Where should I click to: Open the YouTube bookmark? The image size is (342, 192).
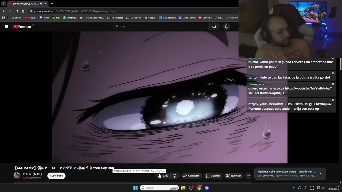click(x=30, y=18)
